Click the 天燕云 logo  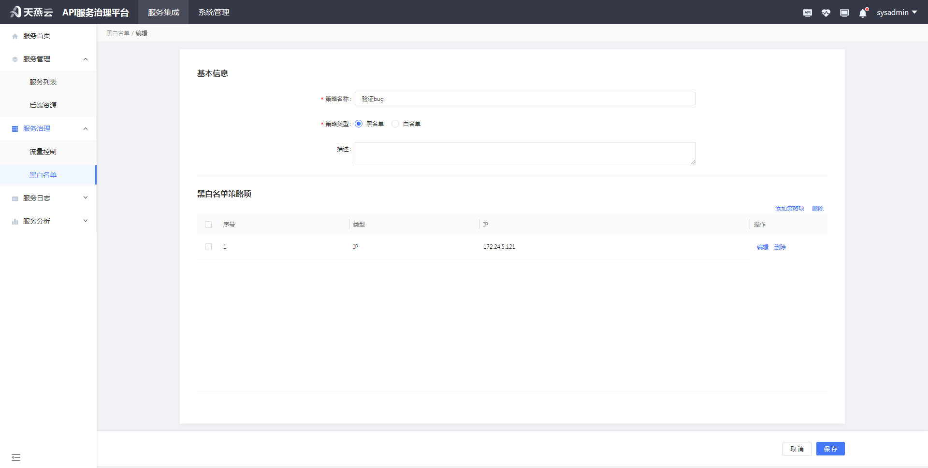31,12
